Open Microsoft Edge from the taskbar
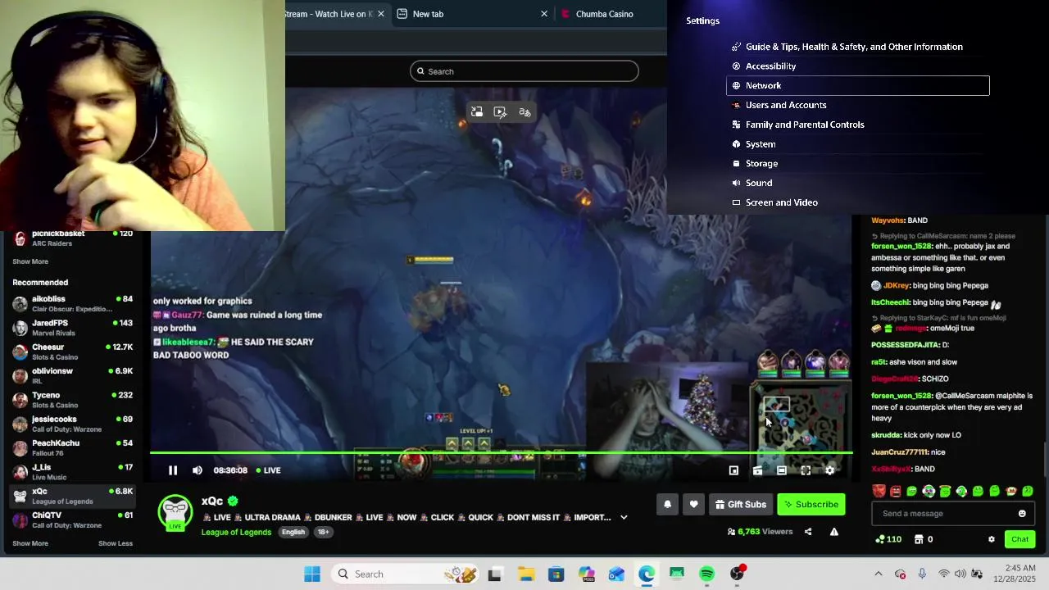 (647, 574)
